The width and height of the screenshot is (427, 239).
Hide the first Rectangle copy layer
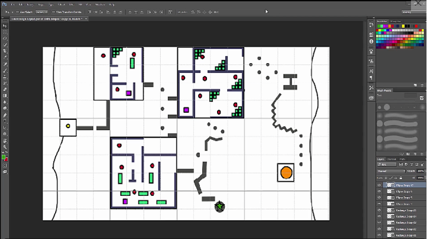click(379, 210)
